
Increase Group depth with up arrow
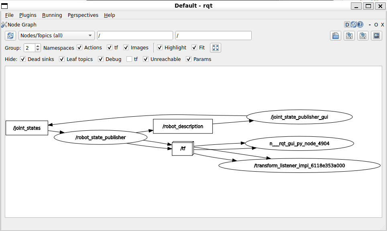point(37,46)
